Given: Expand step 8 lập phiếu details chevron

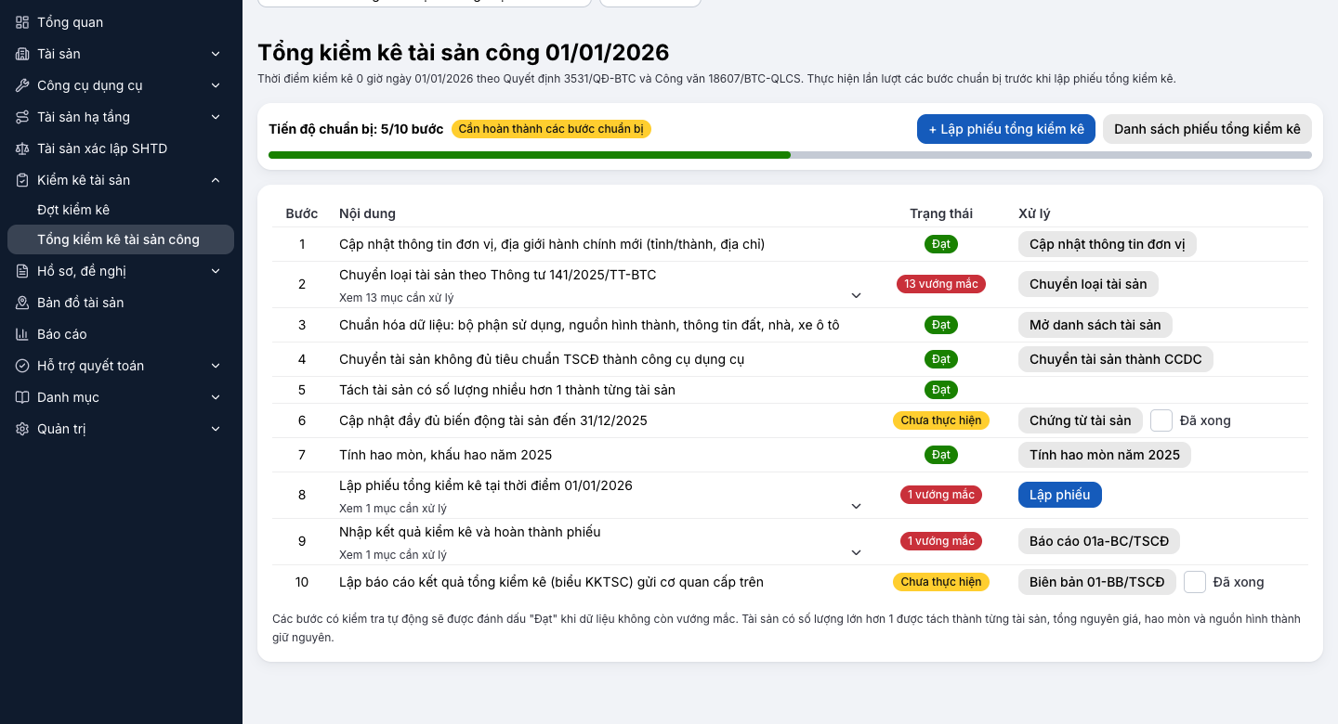Looking at the screenshot, I should click(857, 506).
